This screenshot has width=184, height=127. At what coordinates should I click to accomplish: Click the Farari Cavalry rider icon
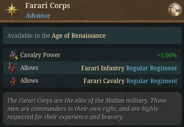tap(13, 81)
